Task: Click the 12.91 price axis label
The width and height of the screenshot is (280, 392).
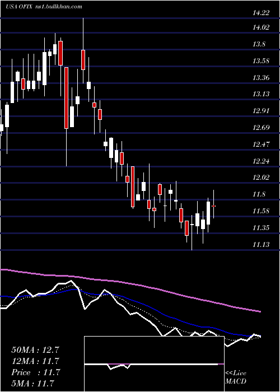Action: coord(261,111)
